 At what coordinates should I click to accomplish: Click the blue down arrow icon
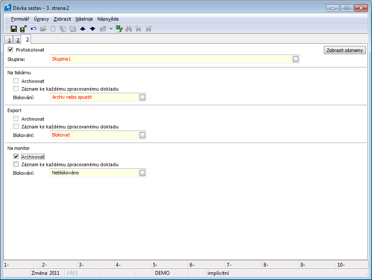(x=92, y=29)
